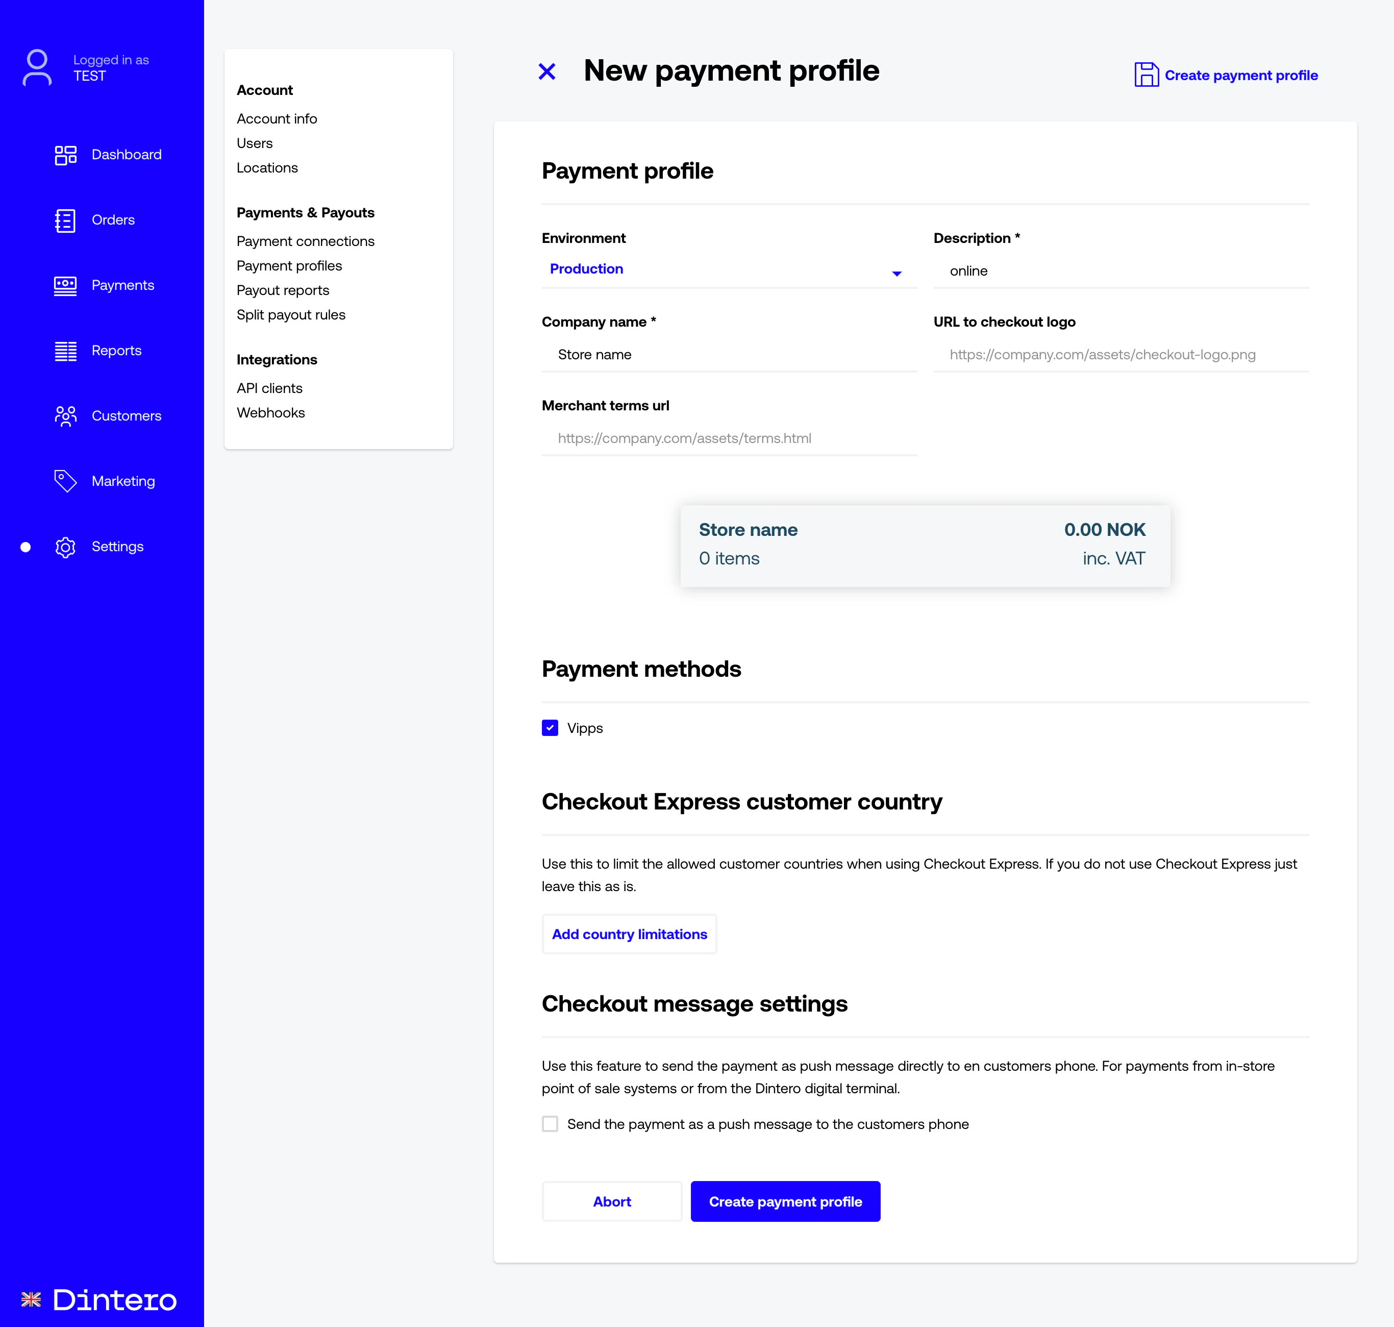Click the Dintero logo
The image size is (1394, 1327).
point(115,1299)
